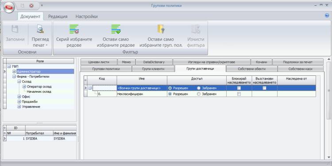Expand Оператор склад node

24,87
